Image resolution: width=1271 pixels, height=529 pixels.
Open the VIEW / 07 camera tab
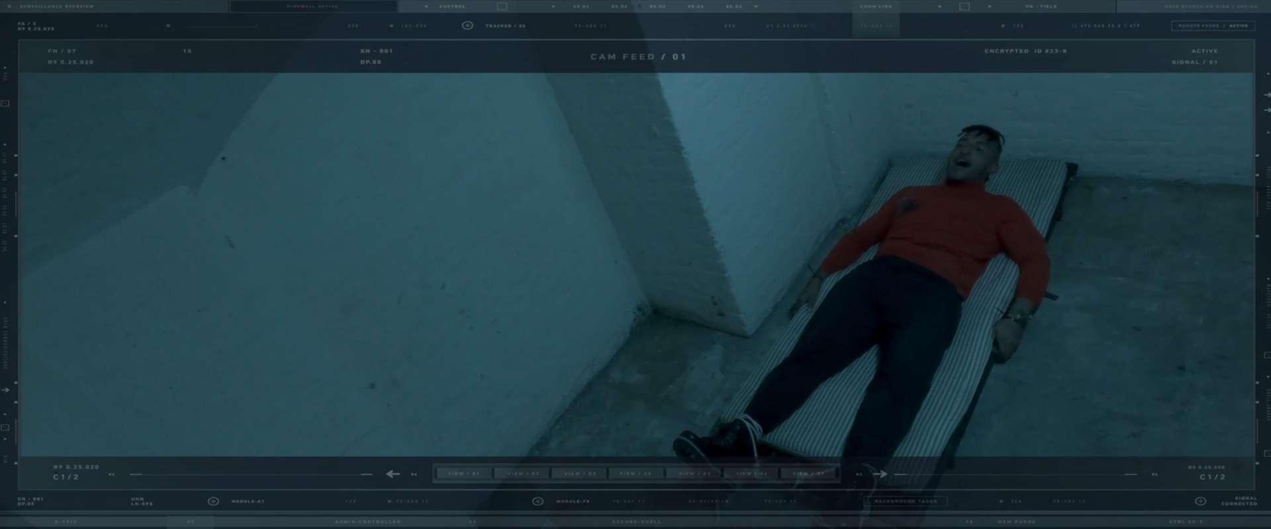pyautogui.click(x=809, y=473)
